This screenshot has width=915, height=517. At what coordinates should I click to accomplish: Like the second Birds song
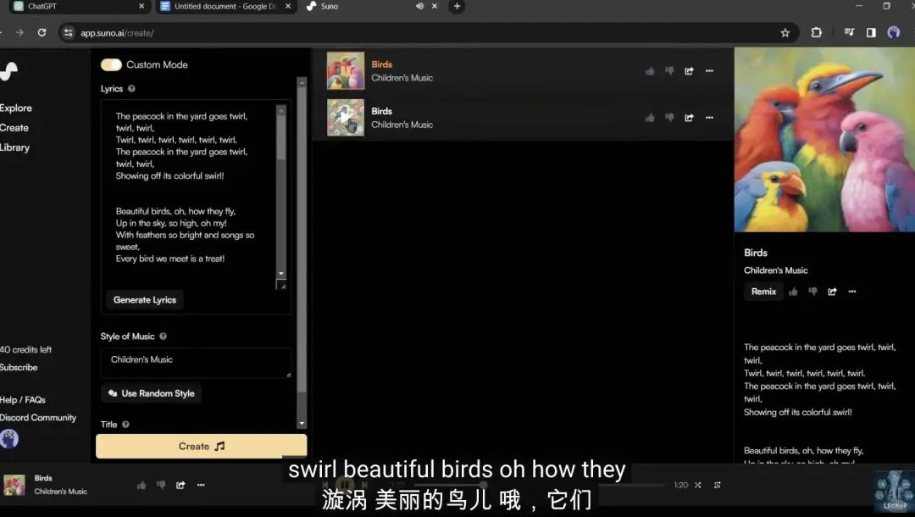[650, 118]
